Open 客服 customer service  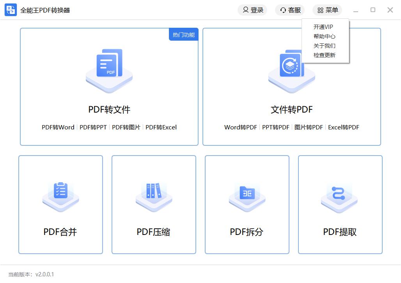(290, 10)
